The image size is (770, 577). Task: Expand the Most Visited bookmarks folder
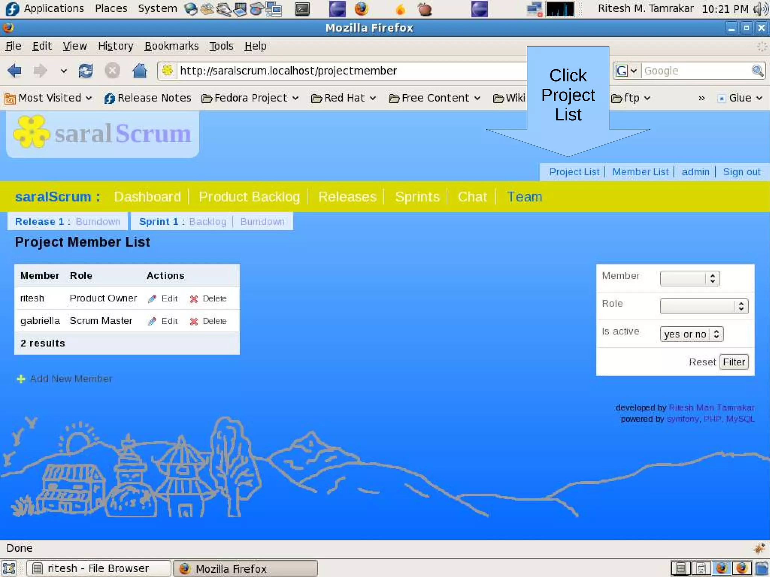(x=49, y=98)
